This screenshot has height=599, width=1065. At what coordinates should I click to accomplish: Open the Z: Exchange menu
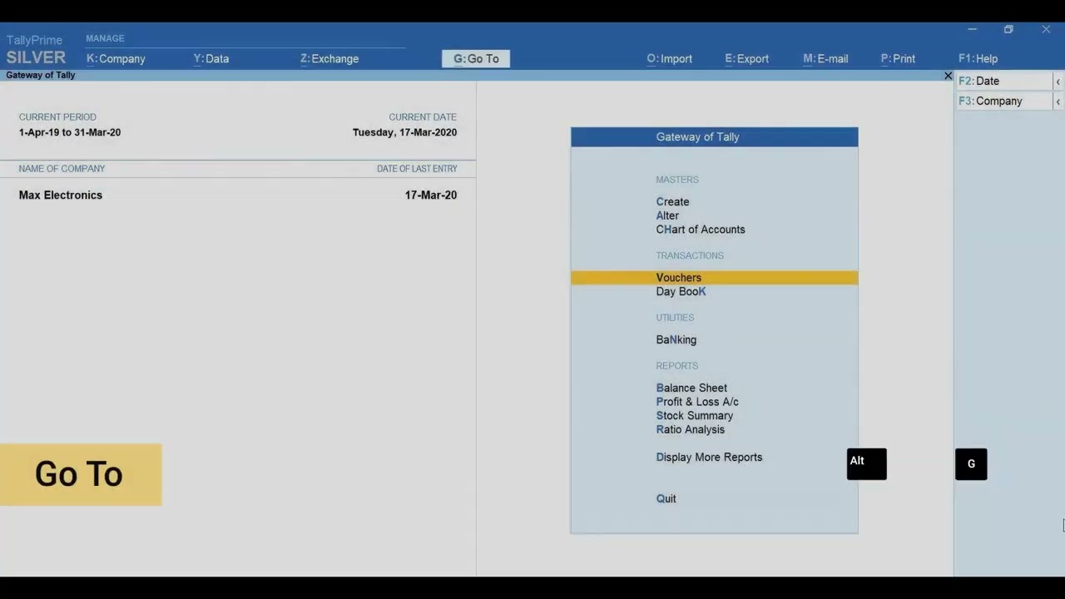click(329, 58)
